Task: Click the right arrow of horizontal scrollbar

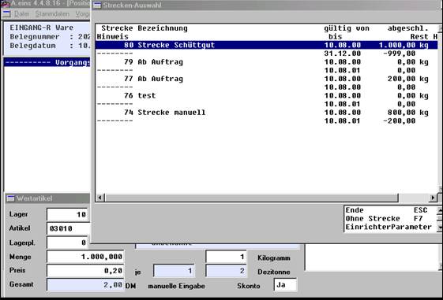Action: tap(433, 198)
